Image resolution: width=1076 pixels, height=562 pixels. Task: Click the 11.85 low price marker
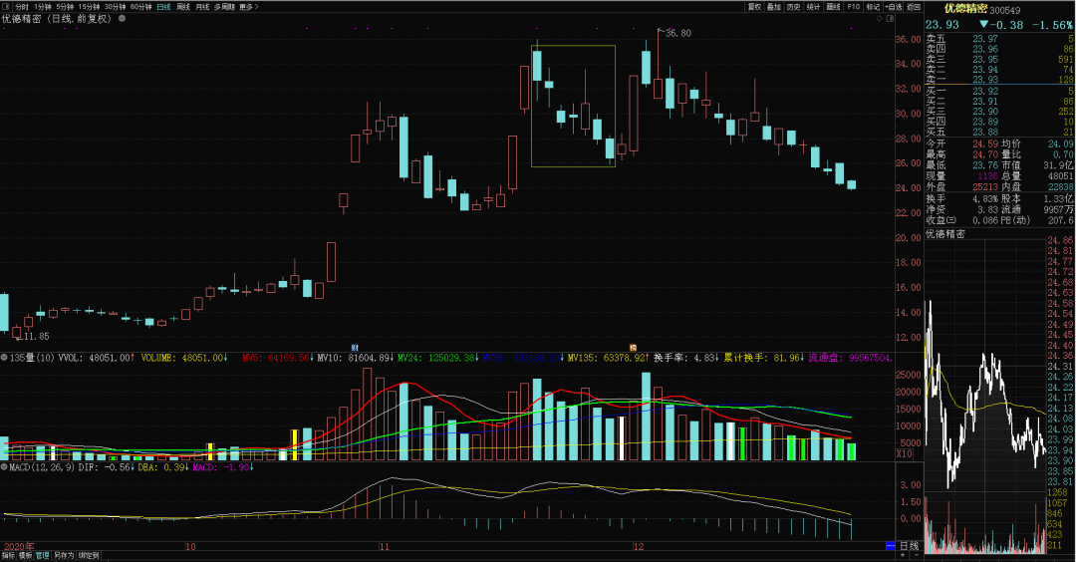pyautogui.click(x=36, y=336)
